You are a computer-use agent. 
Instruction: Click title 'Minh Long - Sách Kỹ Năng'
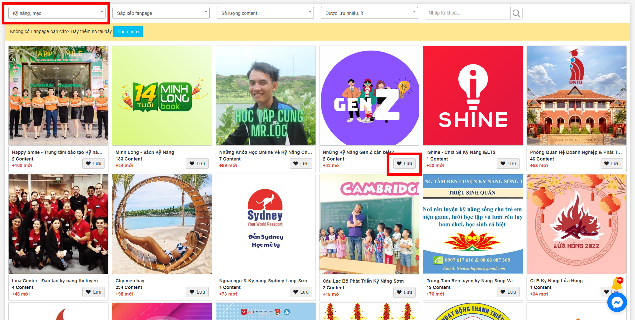point(145,152)
